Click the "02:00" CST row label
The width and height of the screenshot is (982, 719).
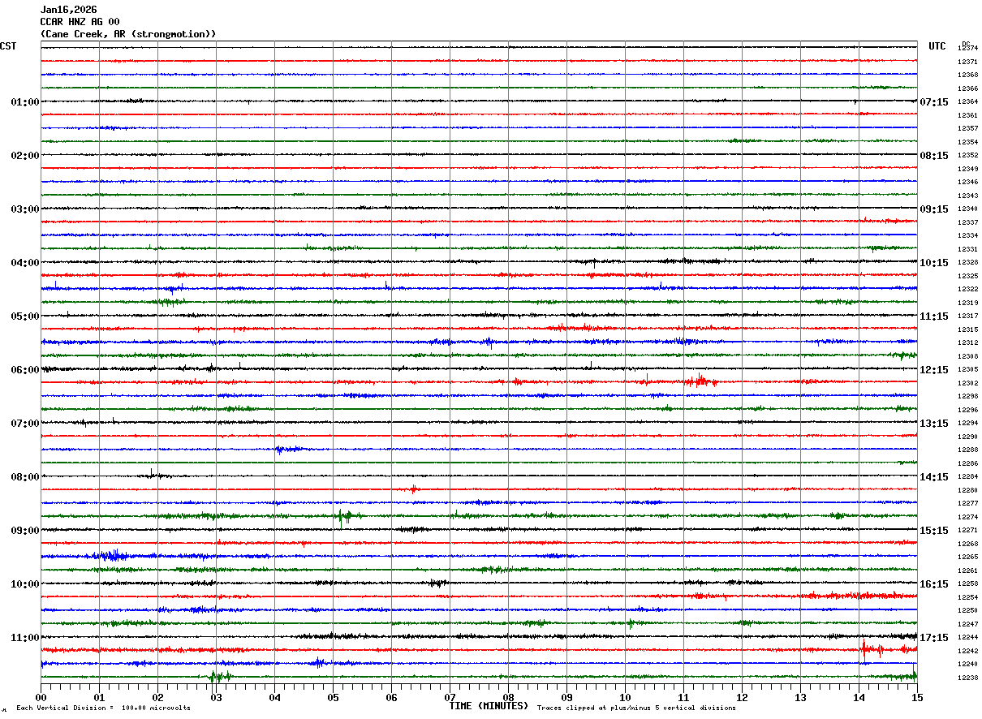point(25,156)
